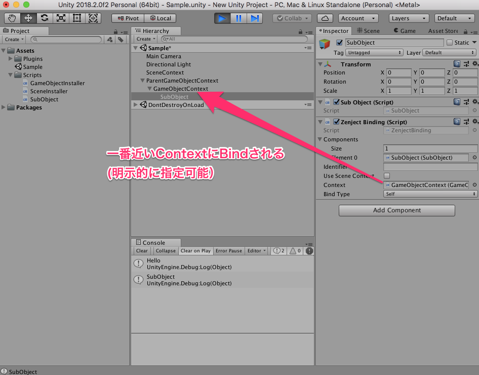Click the search by type icon
This screenshot has height=375, width=479.
110,40
